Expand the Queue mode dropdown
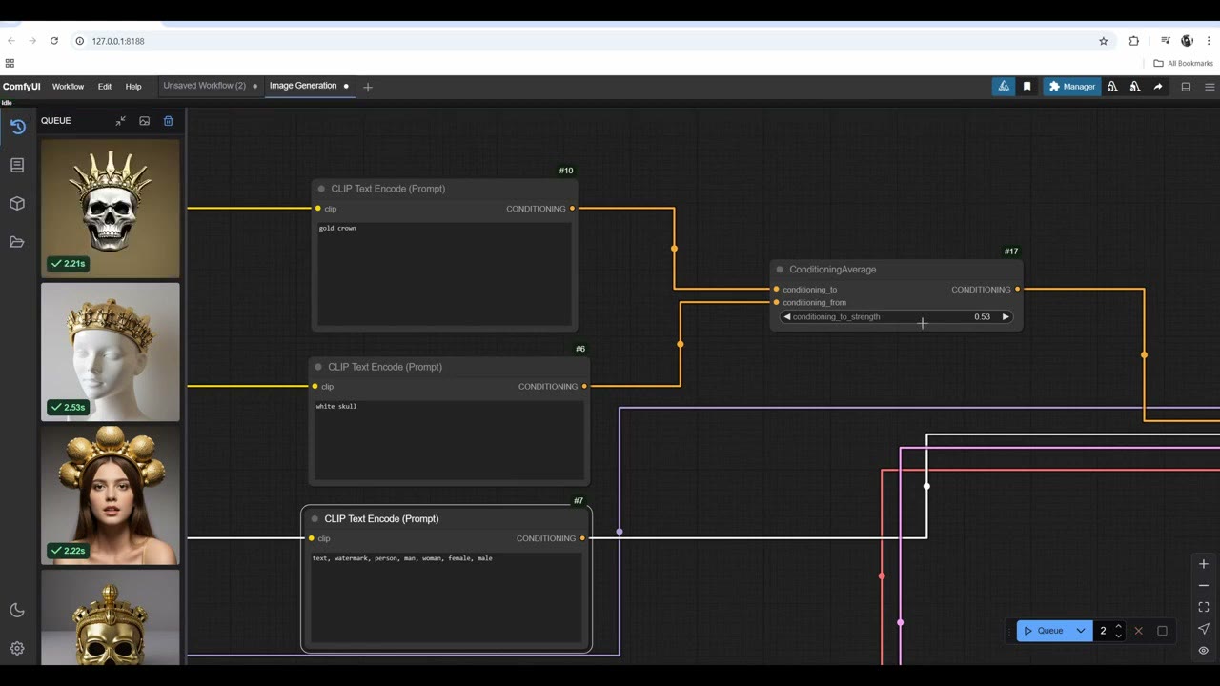 (1081, 631)
